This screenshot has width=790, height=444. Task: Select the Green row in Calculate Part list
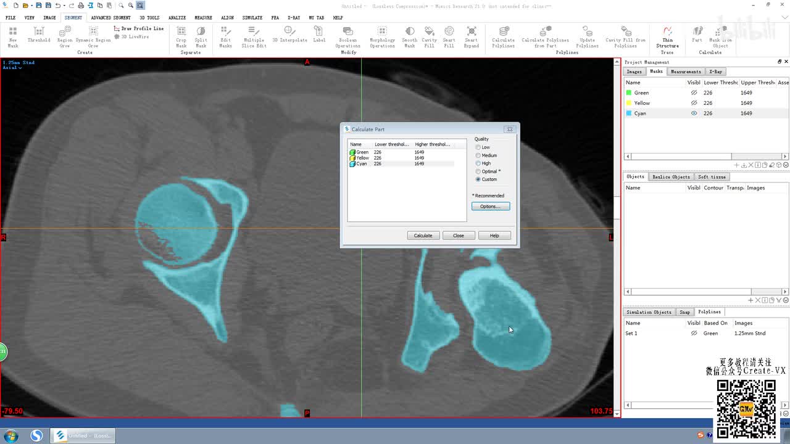401,152
